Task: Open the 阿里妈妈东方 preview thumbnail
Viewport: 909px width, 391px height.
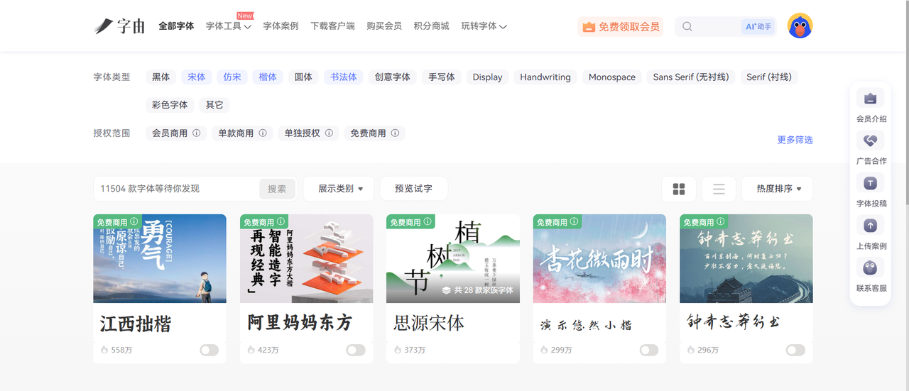Action: coord(306,258)
